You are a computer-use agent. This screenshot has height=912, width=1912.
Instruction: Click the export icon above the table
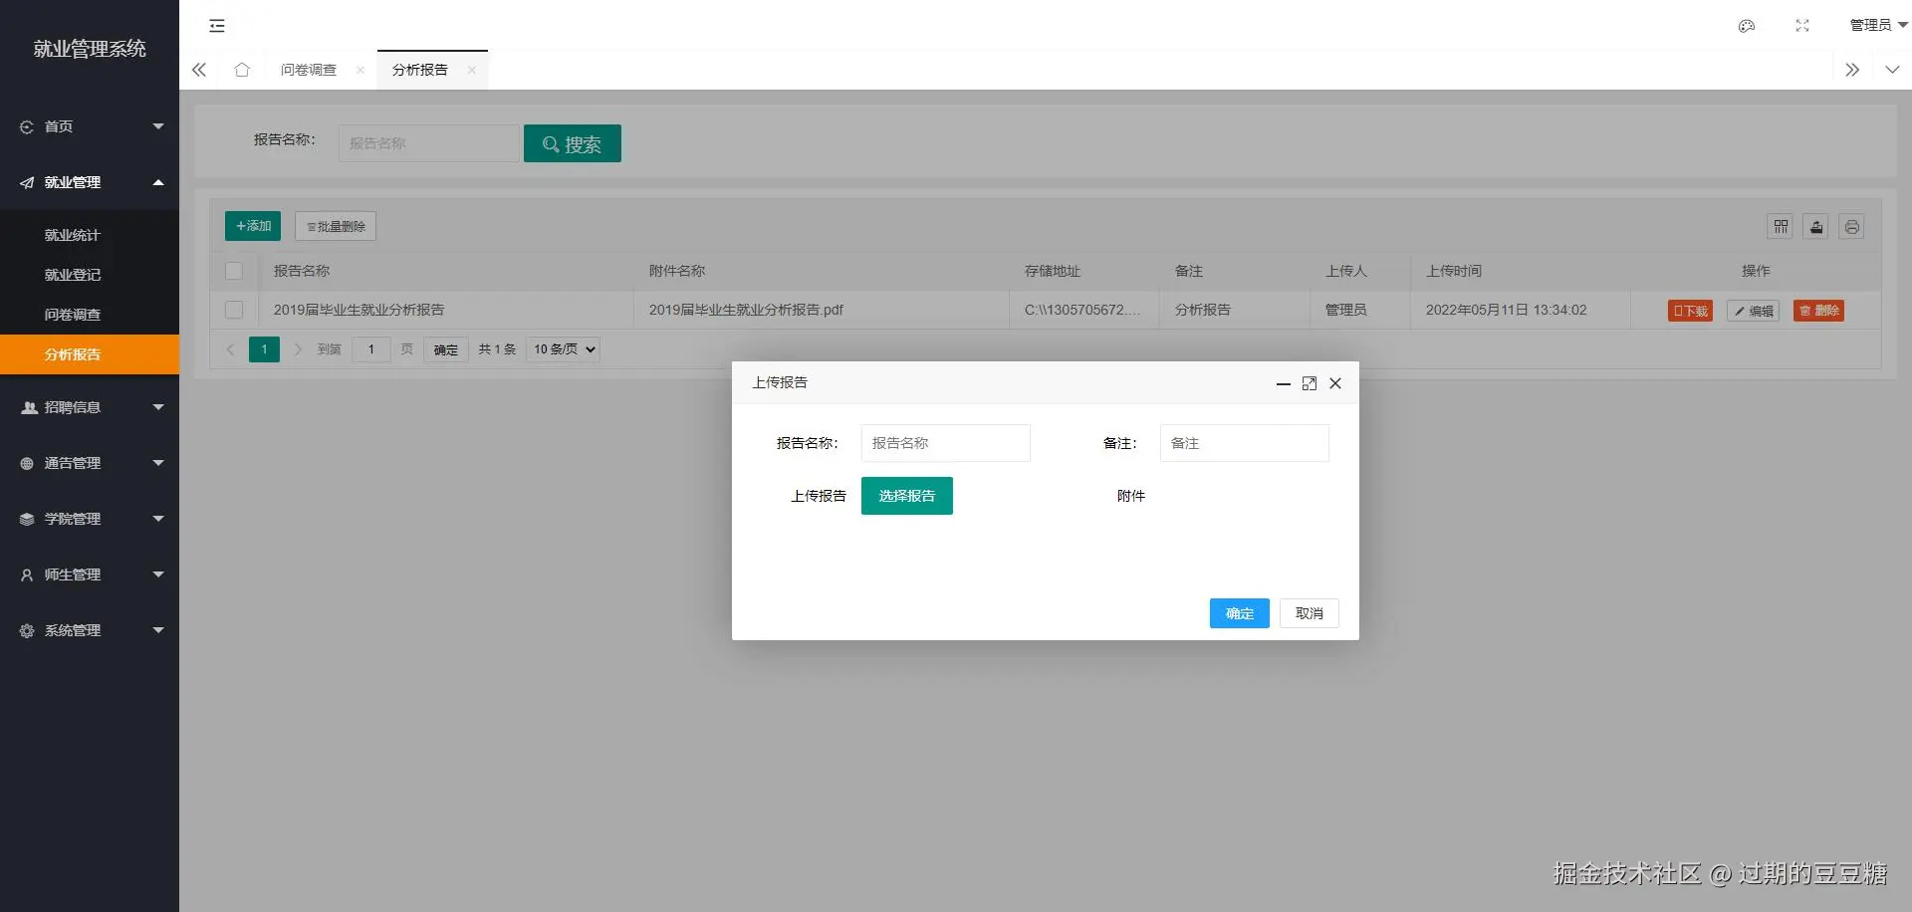click(1815, 226)
